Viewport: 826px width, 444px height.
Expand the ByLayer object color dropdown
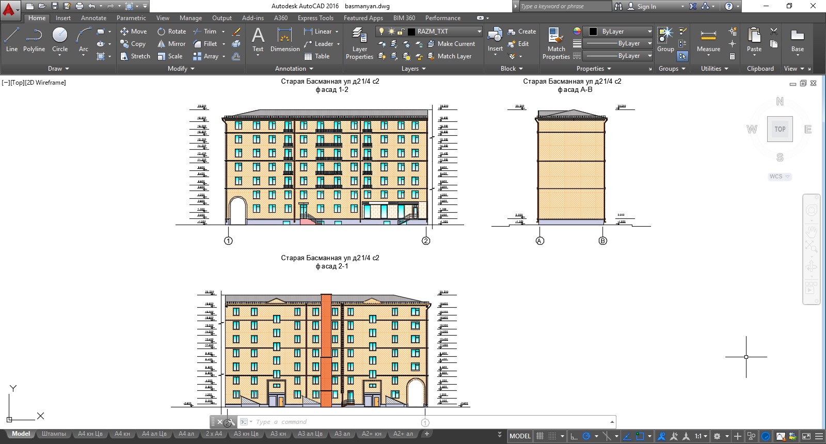[649, 31]
